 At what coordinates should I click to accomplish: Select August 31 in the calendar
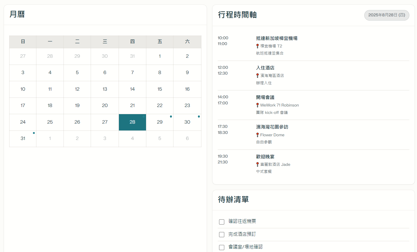coord(23,139)
